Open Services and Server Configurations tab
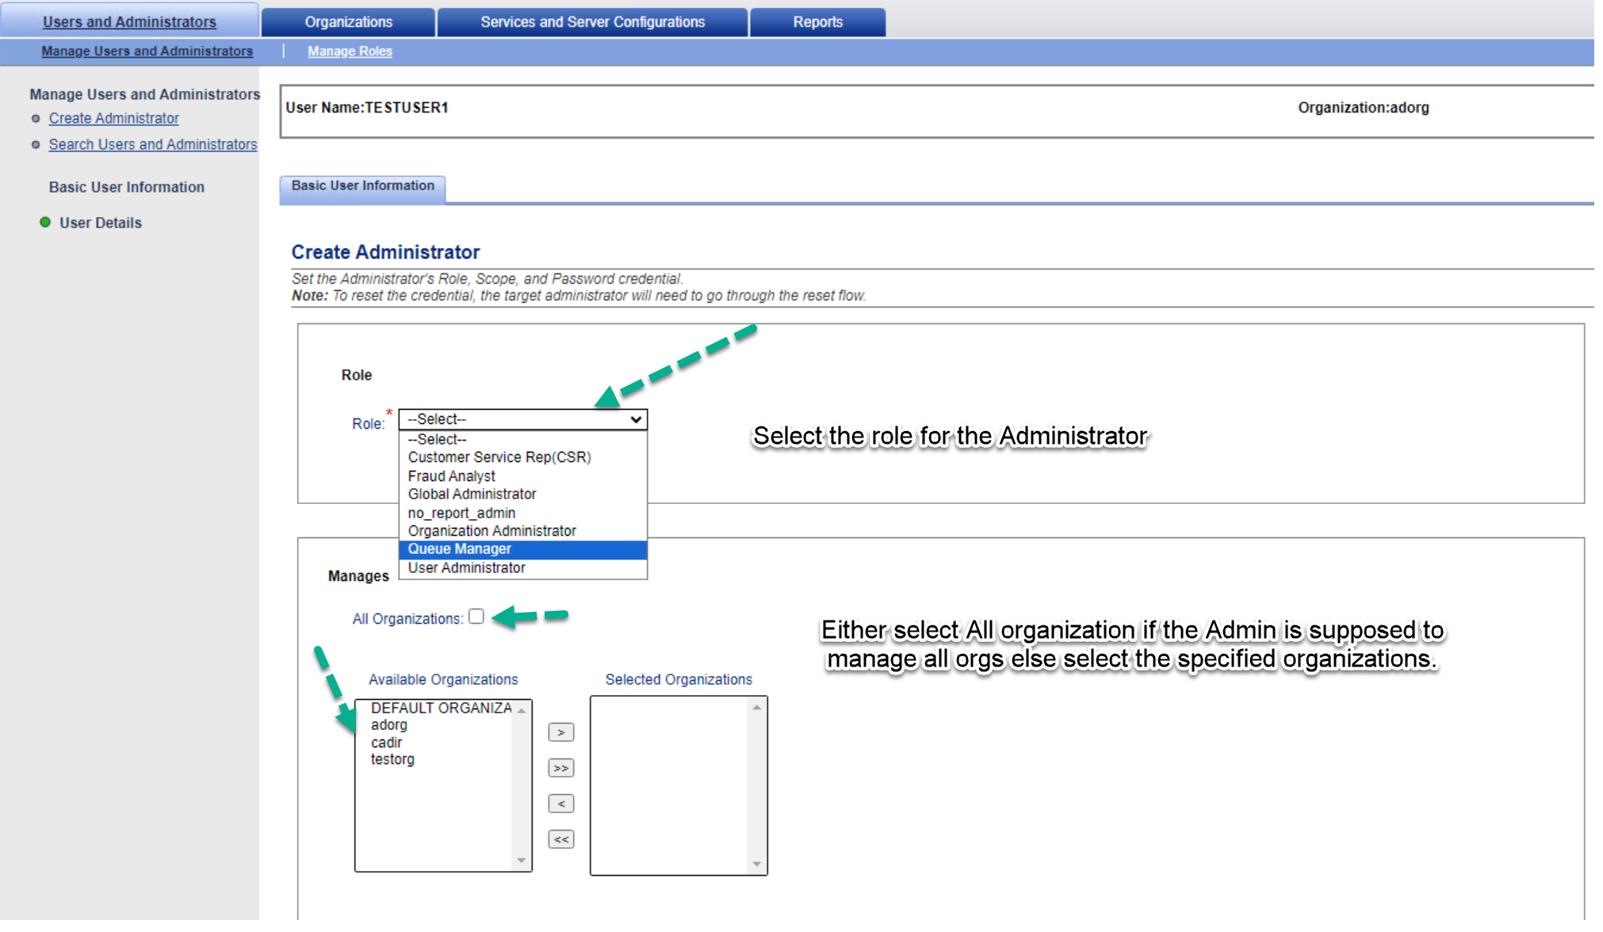1603x932 pixels. tap(592, 22)
